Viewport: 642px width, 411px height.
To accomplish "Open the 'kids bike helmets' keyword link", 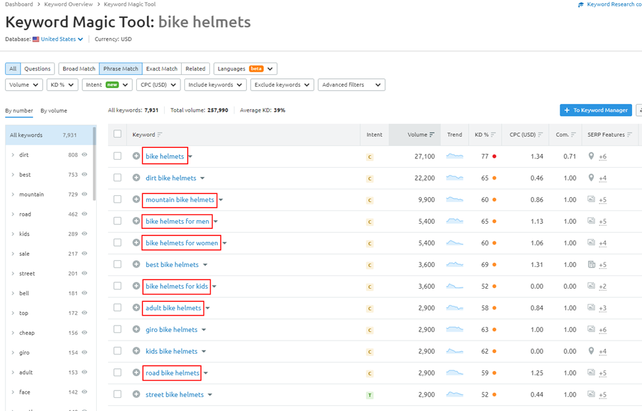I will pyautogui.click(x=172, y=351).
